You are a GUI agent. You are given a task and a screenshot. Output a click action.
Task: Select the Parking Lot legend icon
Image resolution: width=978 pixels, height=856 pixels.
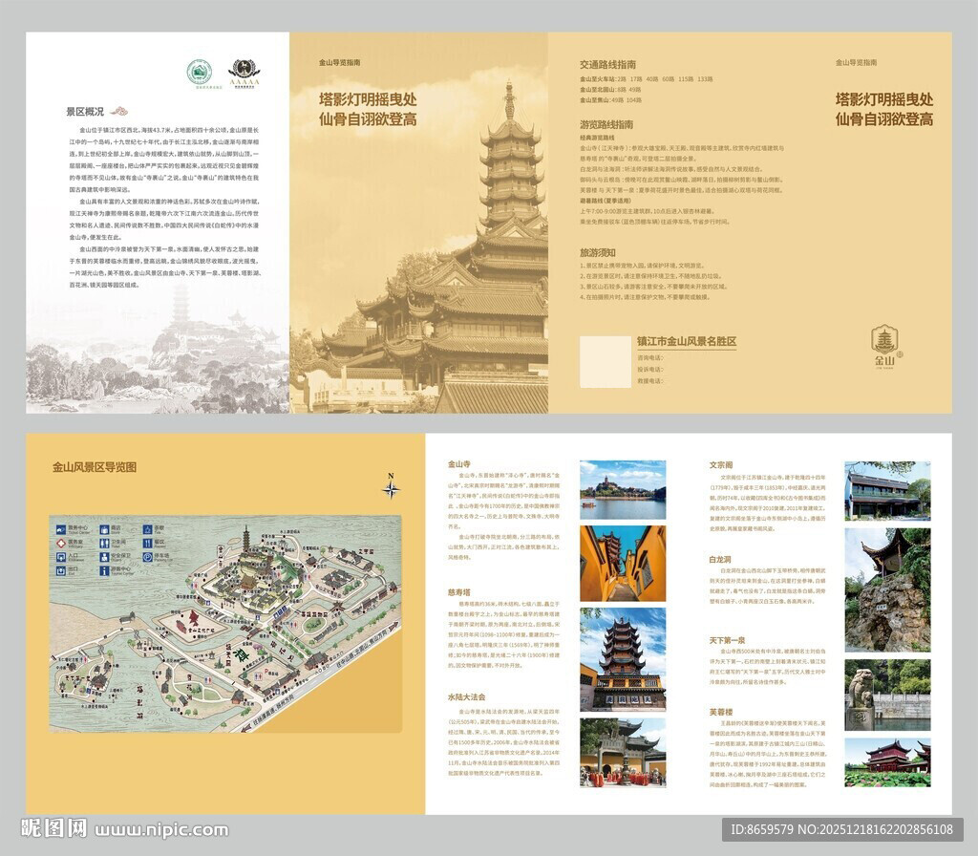click(147, 557)
